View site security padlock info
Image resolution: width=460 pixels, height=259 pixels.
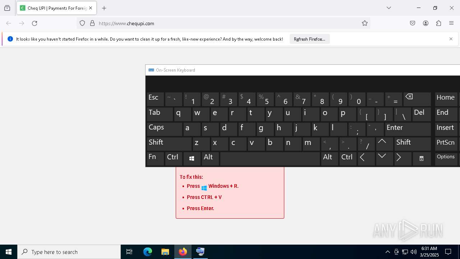pyautogui.click(x=92, y=23)
